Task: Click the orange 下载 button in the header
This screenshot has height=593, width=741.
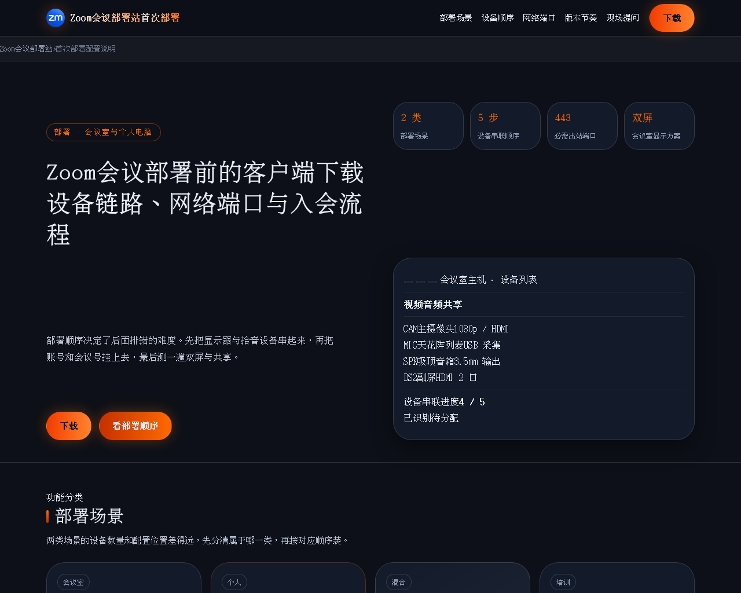Action: pyautogui.click(x=672, y=18)
